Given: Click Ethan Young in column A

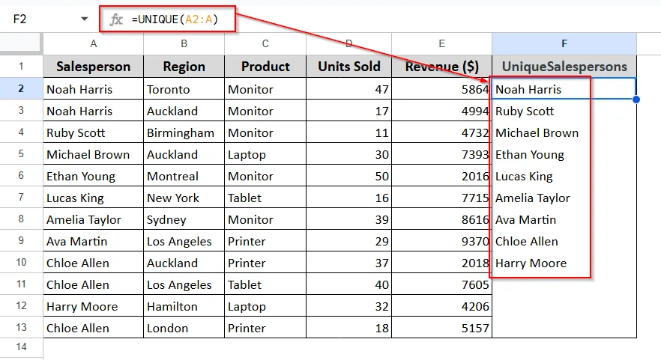Looking at the screenshot, I should [x=93, y=176].
